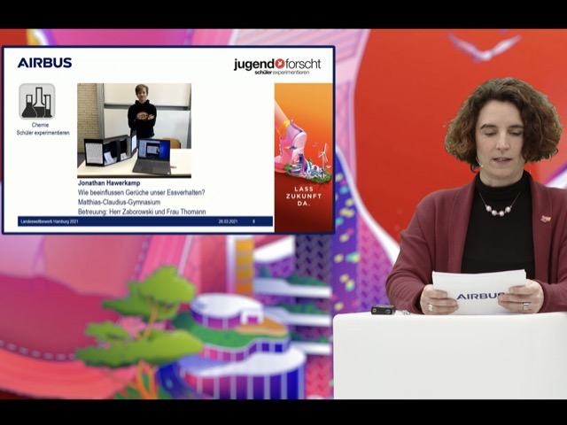Click the Chemie flask icon

coord(37,101)
